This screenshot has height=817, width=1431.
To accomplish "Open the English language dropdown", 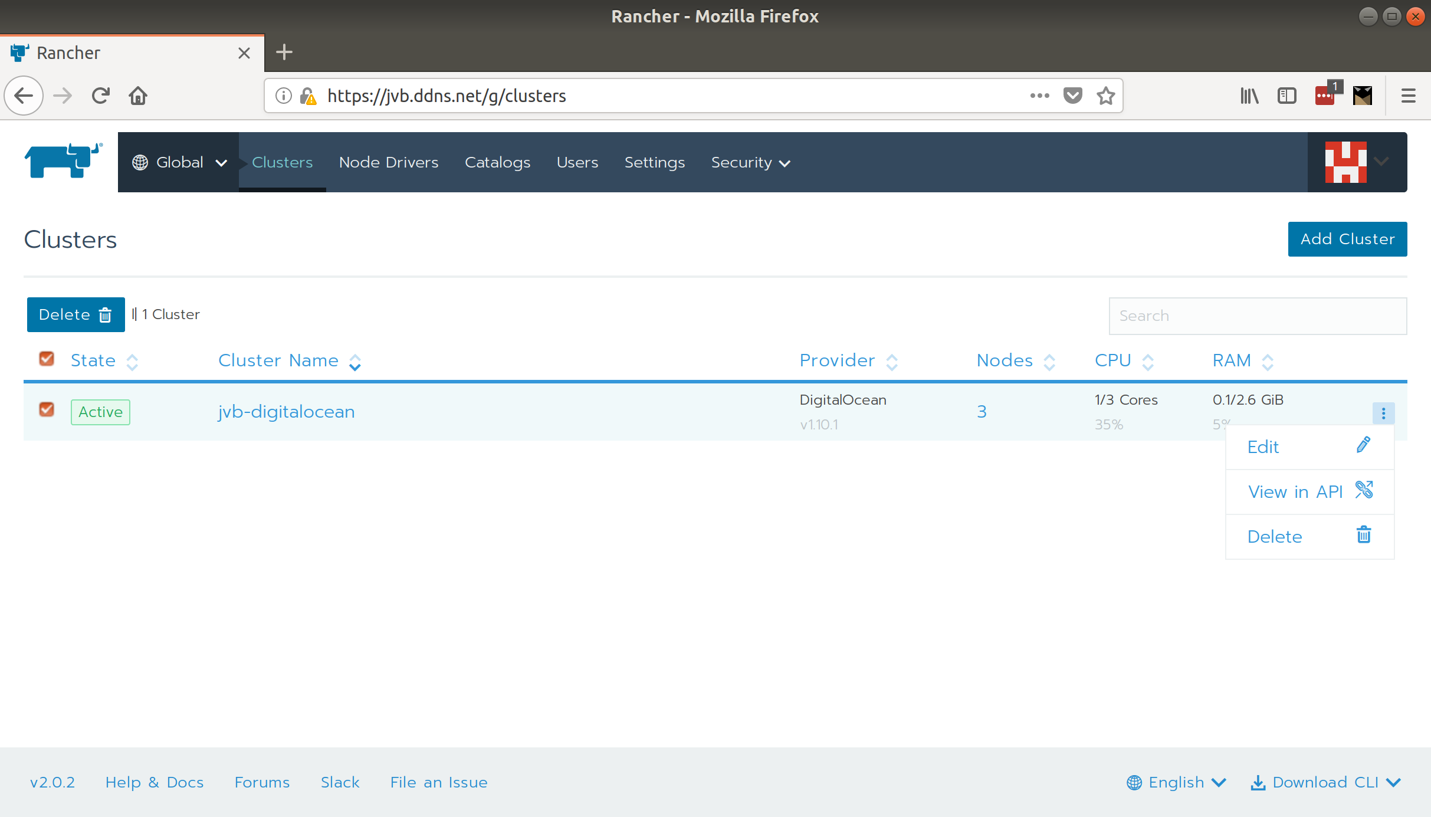I will 1176,782.
